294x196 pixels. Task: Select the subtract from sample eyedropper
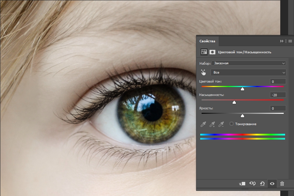pyautogui.click(x=221, y=124)
